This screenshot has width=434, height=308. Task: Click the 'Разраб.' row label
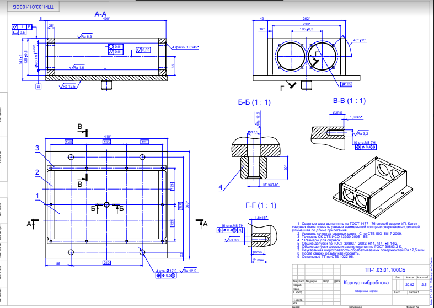[297, 285]
